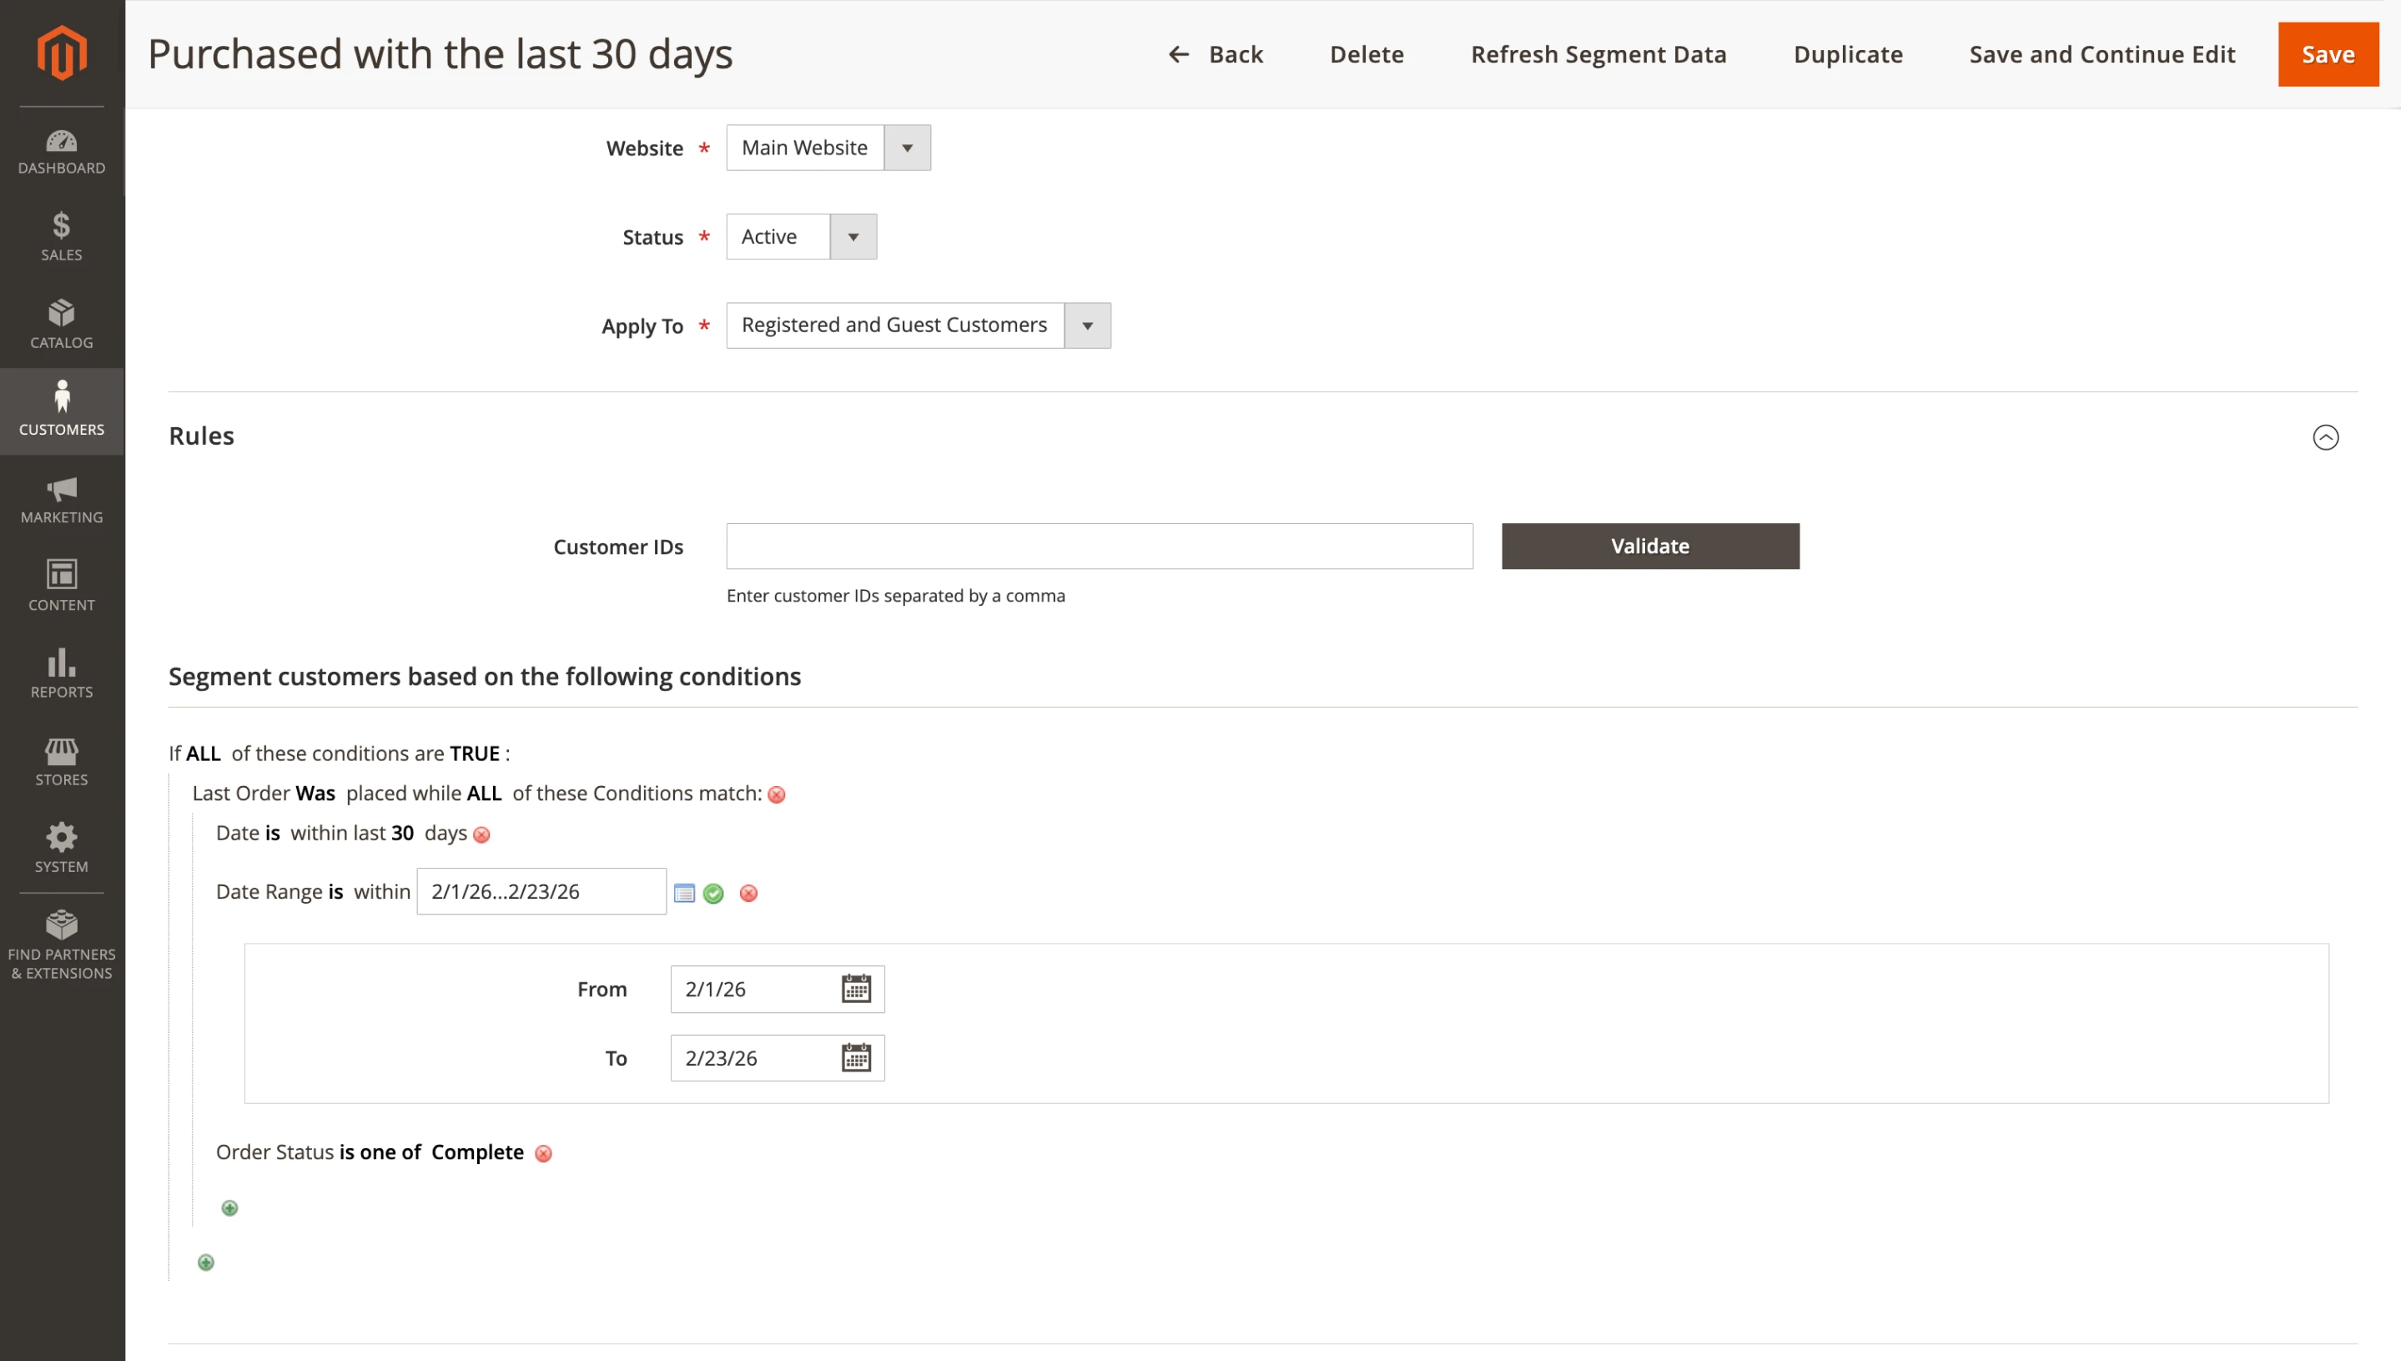The height and width of the screenshot is (1361, 2401).
Task: Click the Validate button
Action: [1649, 546]
